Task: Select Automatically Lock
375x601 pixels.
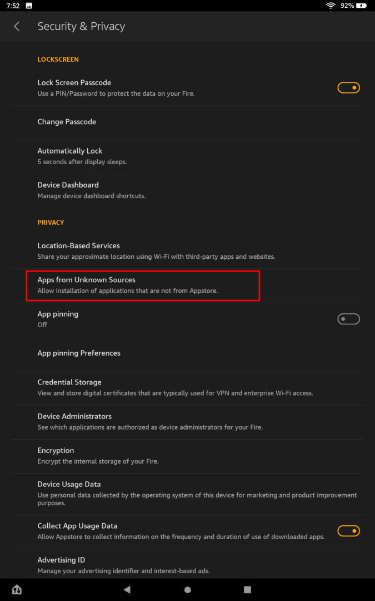Action: tap(70, 156)
